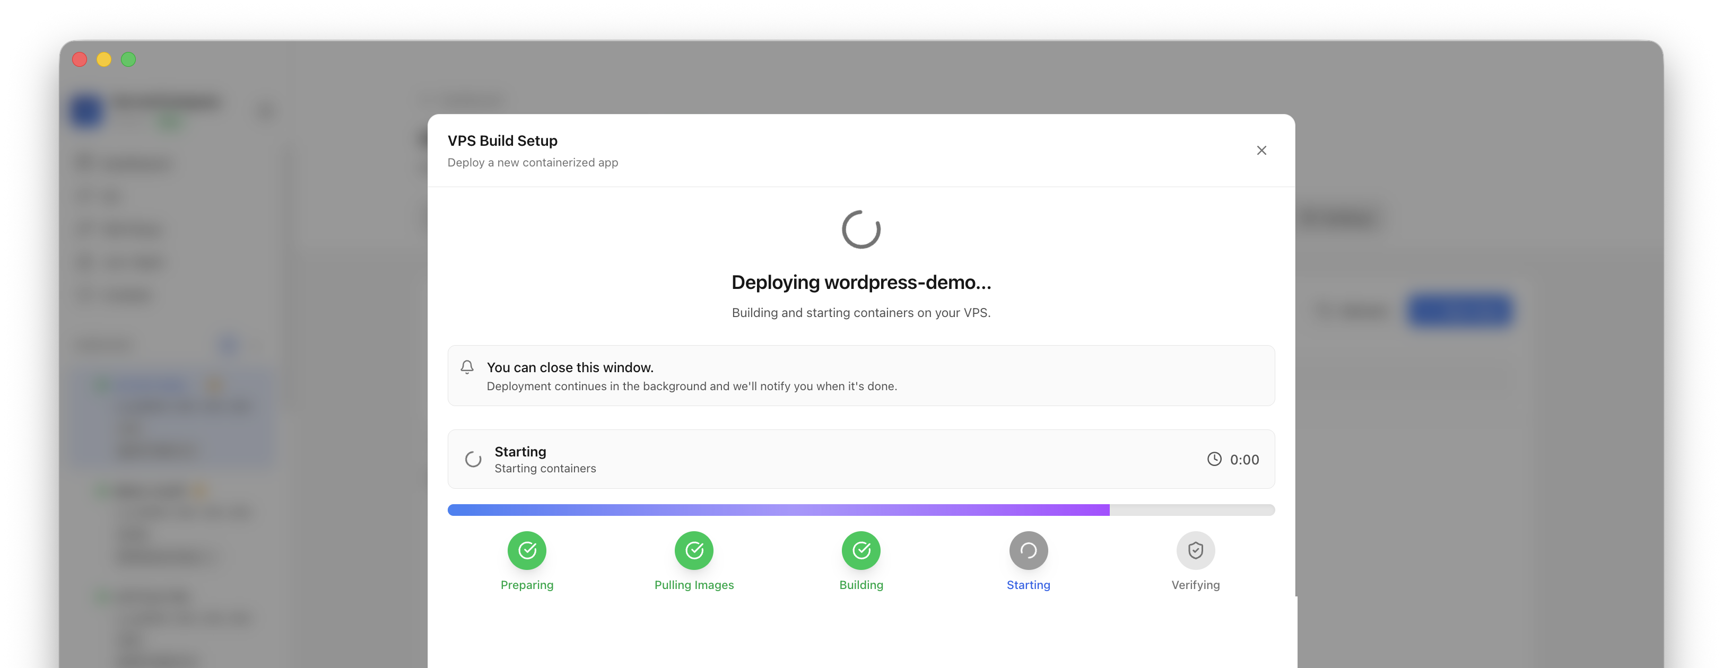Click the Preparing step checkmark icon

pyautogui.click(x=527, y=550)
